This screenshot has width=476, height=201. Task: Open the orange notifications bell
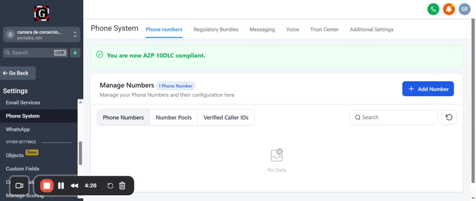pyautogui.click(x=449, y=10)
